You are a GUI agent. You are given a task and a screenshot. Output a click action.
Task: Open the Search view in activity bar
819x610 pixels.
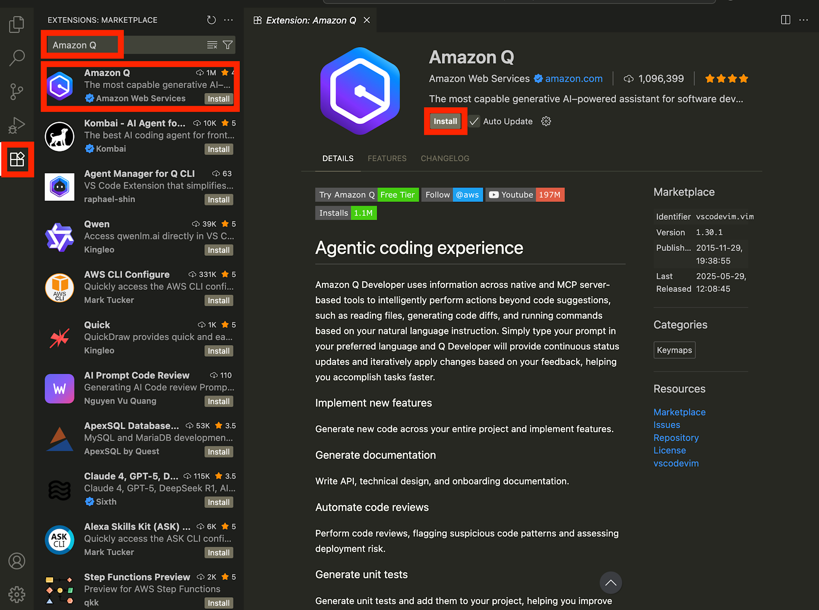coord(16,58)
